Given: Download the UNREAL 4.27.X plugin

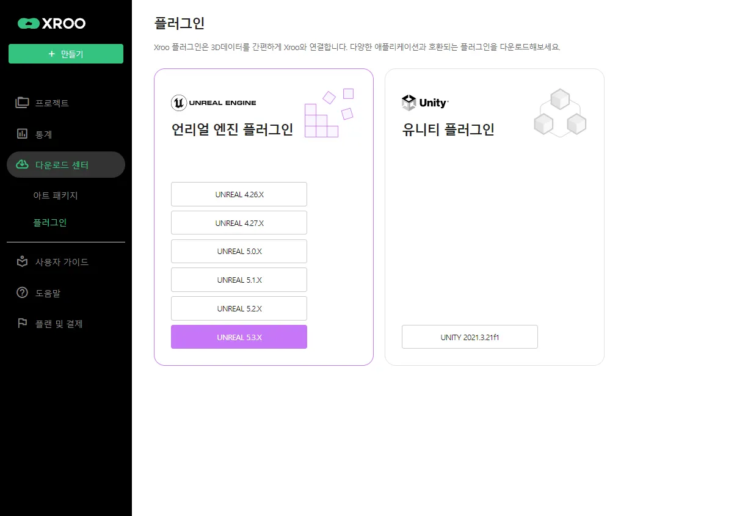Looking at the screenshot, I should pyautogui.click(x=239, y=223).
